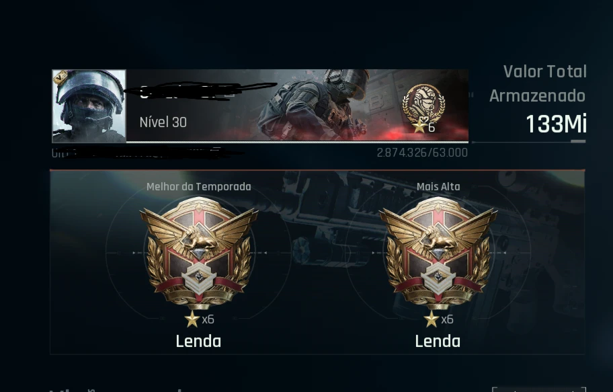
Task: Click the gold badge on avatar corner
Action: point(60,77)
